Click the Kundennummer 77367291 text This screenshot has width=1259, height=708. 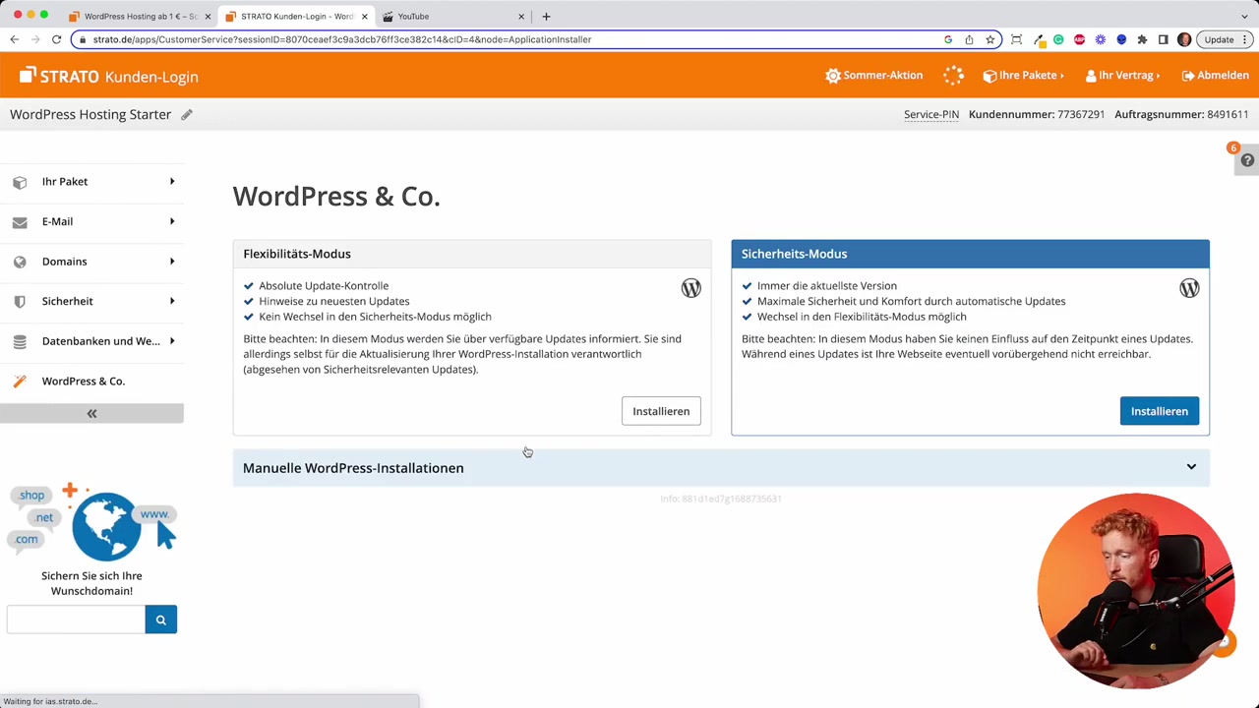click(x=1037, y=114)
